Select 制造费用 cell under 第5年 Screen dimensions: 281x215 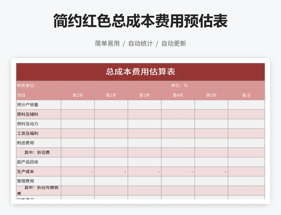pyautogui.click(x=211, y=143)
